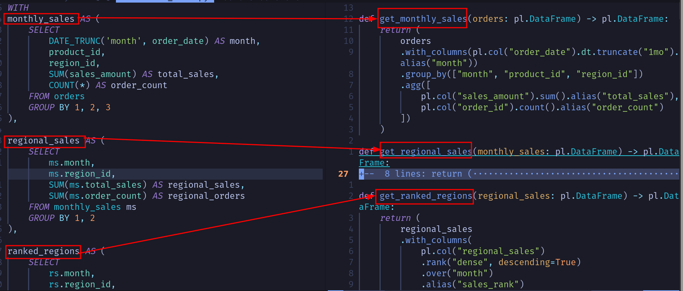This screenshot has width=683, height=291.
Task: Click the .over("month") method call
Action: coord(457,273)
